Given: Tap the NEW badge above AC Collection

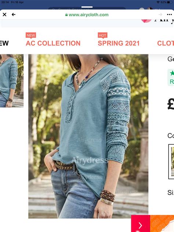Looking at the screenshot, I should 31,36.
